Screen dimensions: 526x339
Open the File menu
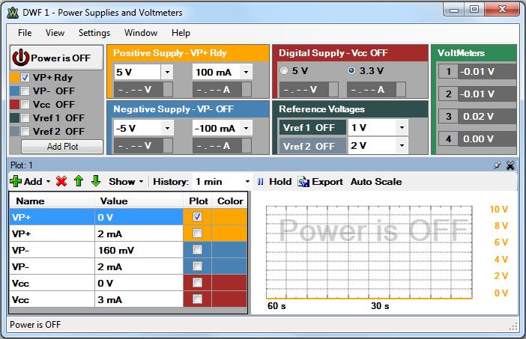point(25,33)
